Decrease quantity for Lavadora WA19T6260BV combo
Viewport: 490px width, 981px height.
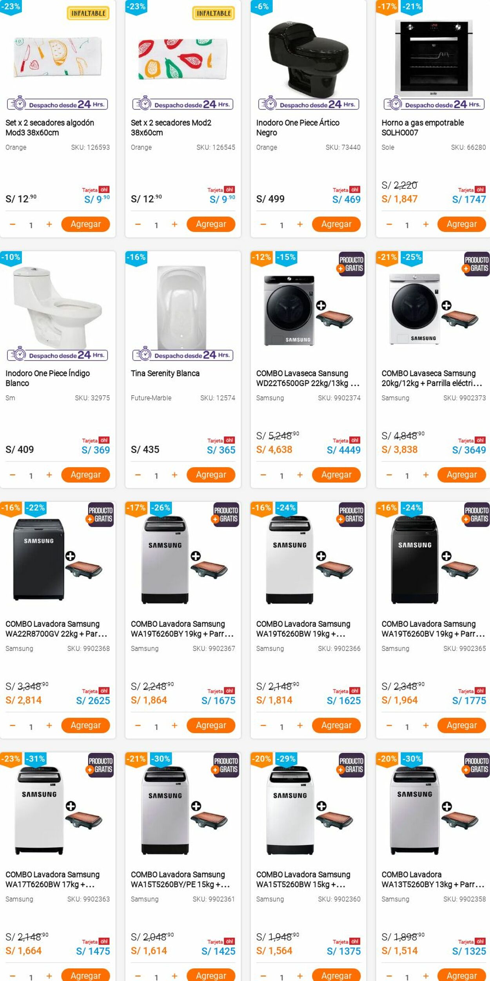tap(389, 725)
